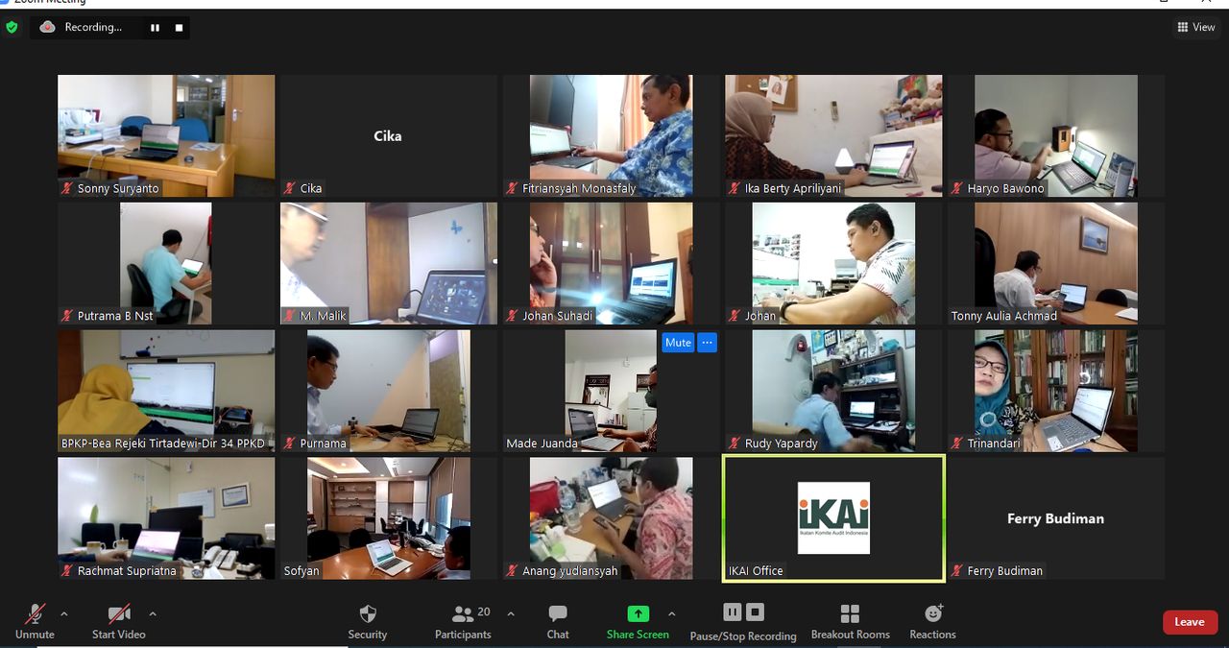The image size is (1229, 648).
Task: Open the Chat panel
Action: (558, 621)
